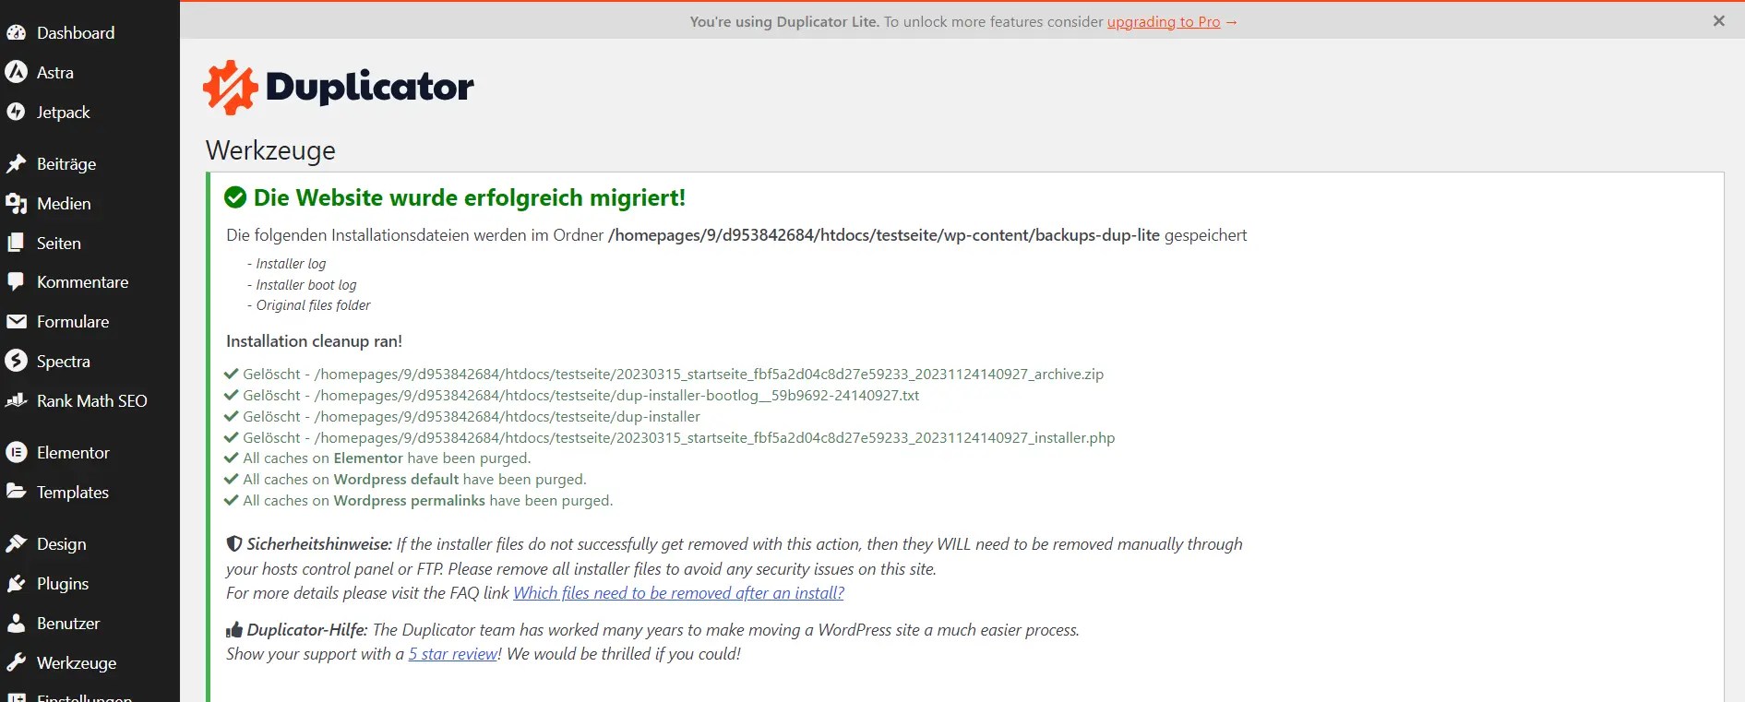Click the Design paintbrush icon

point(16,543)
